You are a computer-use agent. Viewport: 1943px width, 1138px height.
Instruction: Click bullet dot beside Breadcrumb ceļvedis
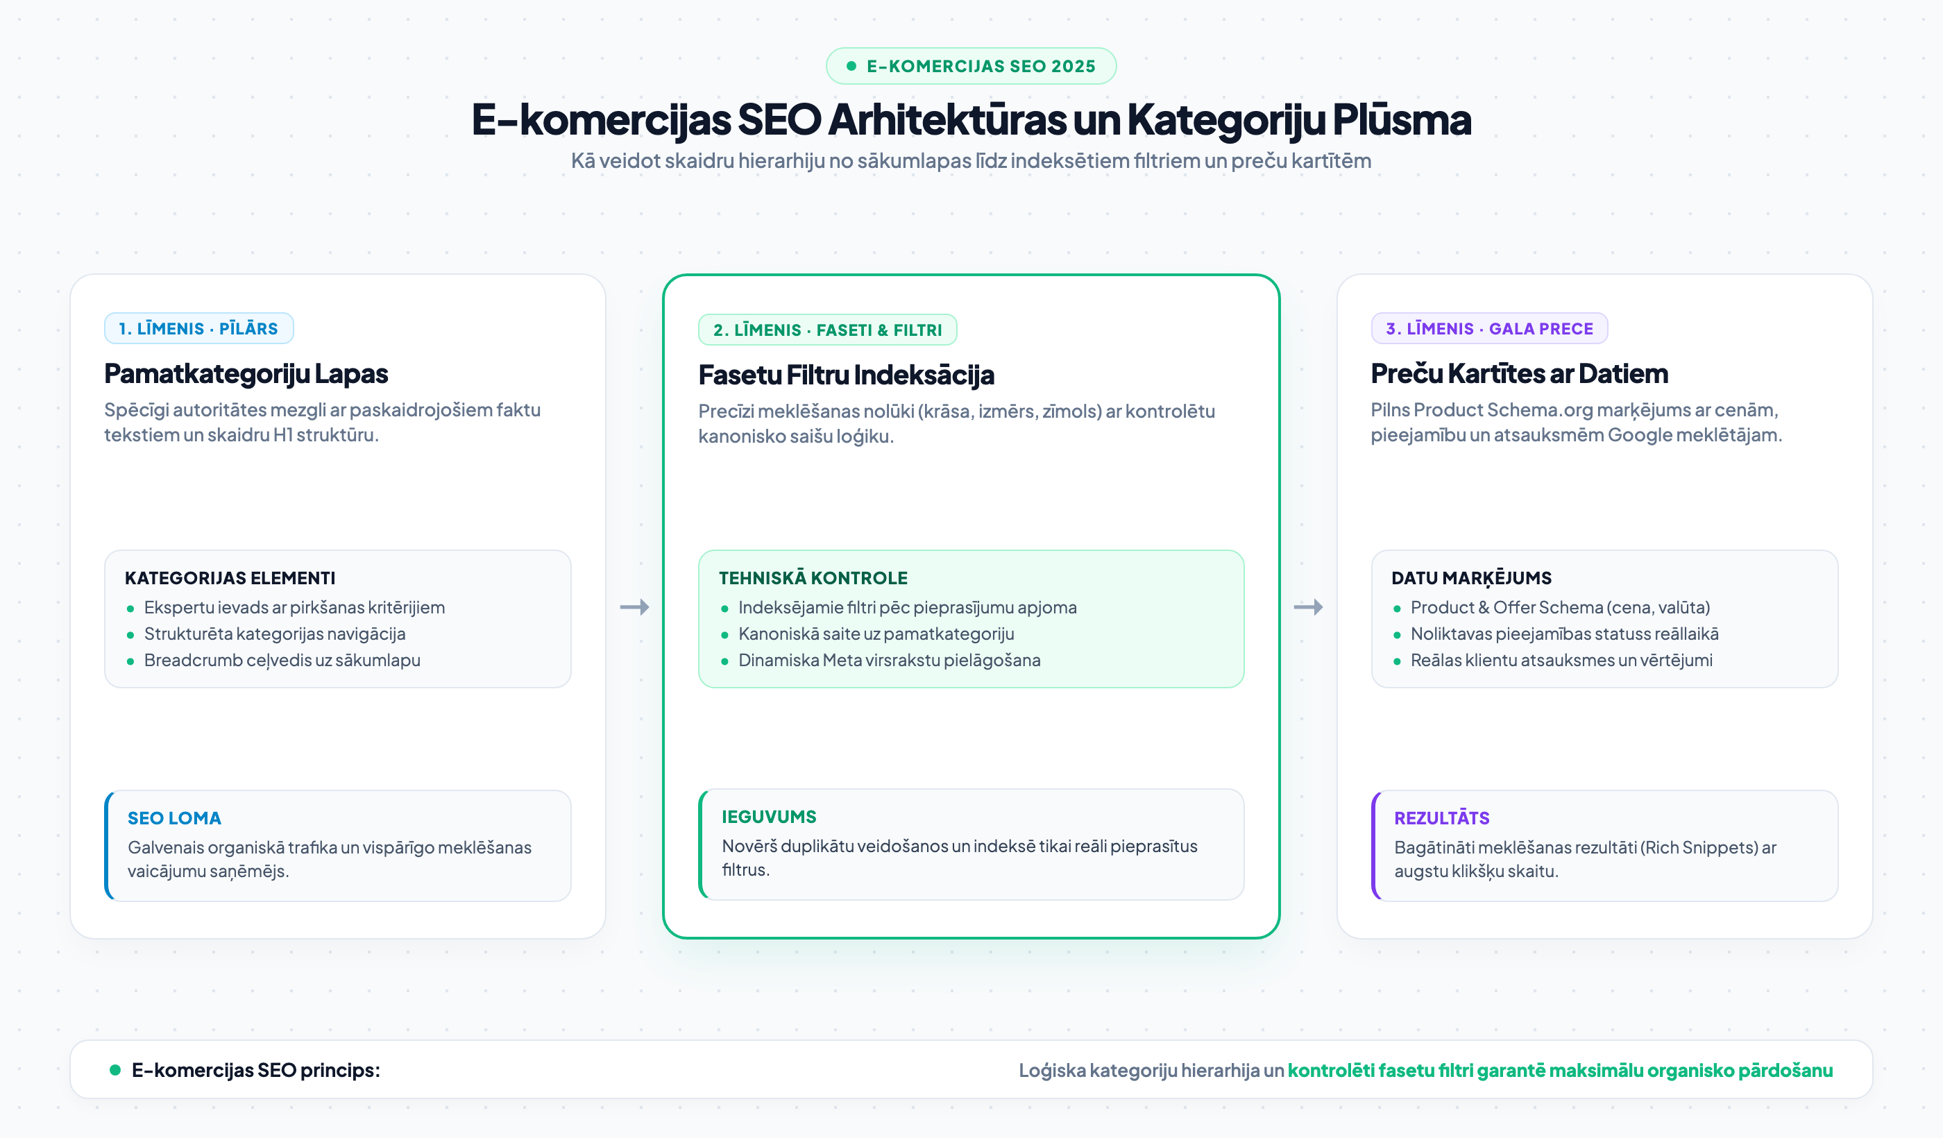[130, 661]
